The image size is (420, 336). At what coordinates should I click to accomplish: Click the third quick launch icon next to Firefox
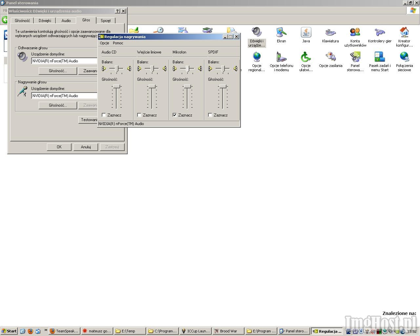click(x=38, y=331)
